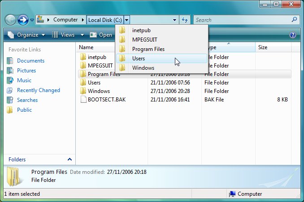Expand the arrow after Computer breadcrumb
This screenshot has width=304, height=202.
83,20
